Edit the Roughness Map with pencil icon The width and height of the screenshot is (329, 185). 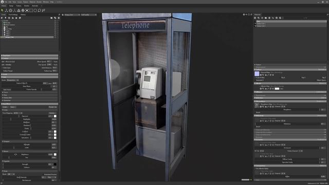point(268,106)
